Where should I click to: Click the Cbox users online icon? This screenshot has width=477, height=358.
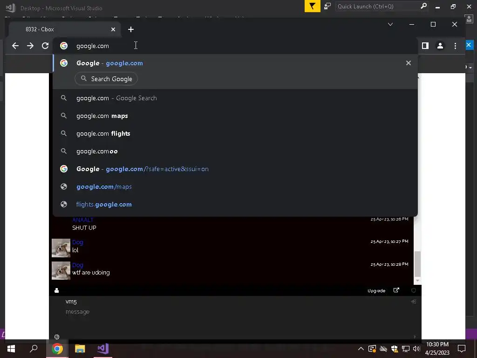point(56,290)
